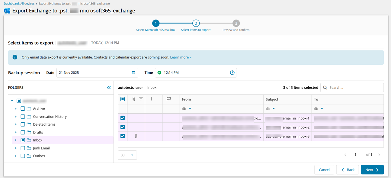This screenshot has height=178, width=391.
Task: Open the page size 50 dropdown
Action: pos(127,155)
